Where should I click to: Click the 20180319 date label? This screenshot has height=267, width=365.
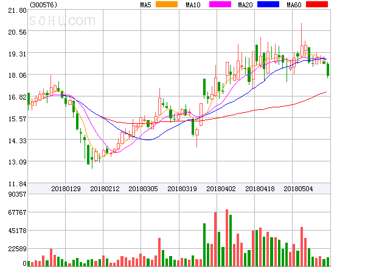click(182, 189)
